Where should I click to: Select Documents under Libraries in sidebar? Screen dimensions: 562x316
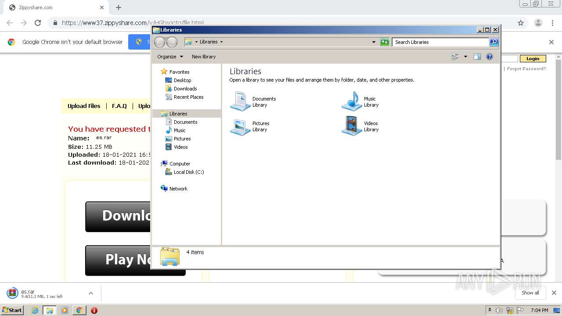click(185, 122)
